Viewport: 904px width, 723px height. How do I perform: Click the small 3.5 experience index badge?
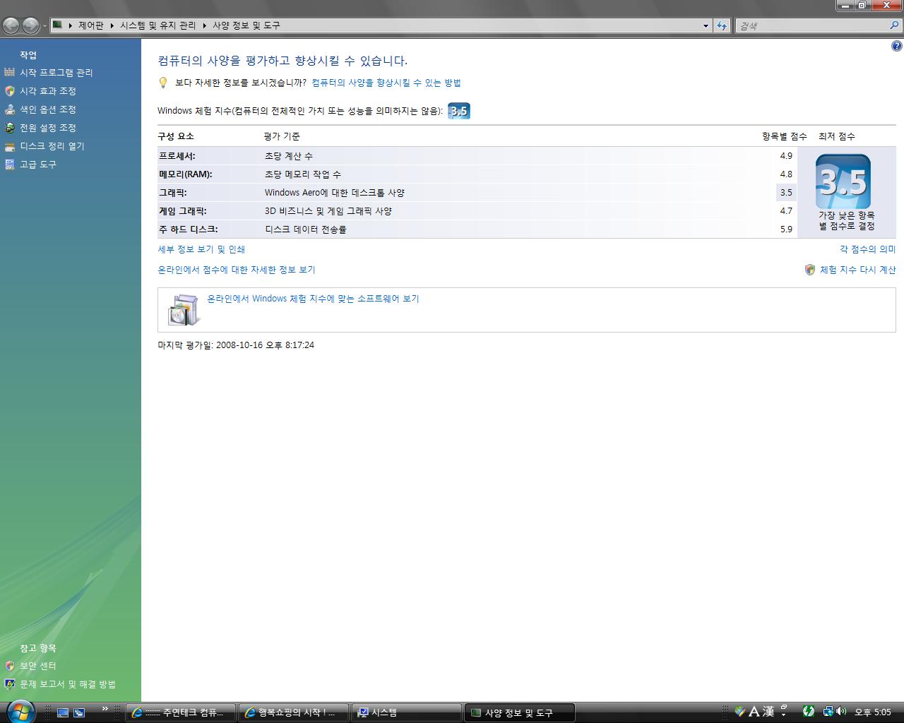459,111
